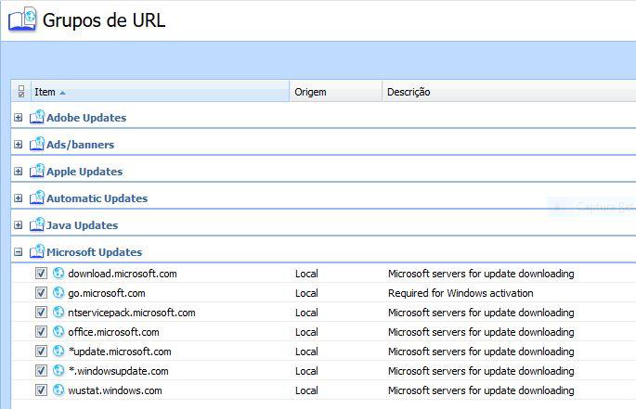This screenshot has width=636, height=409.
Task: Select the Microsoft Updates group label
Action: 94,252
